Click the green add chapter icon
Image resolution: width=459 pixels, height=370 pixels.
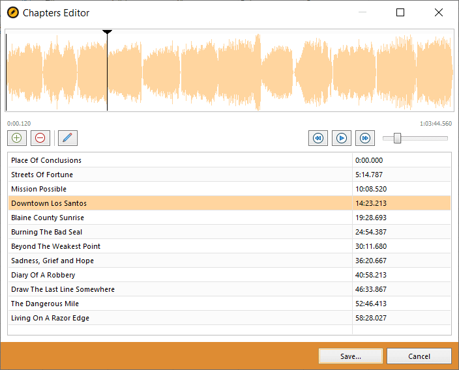pyautogui.click(x=17, y=138)
